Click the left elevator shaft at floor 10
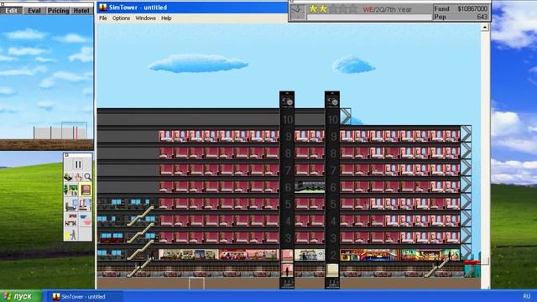Screen dimensions: 537x302 coord(287,119)
